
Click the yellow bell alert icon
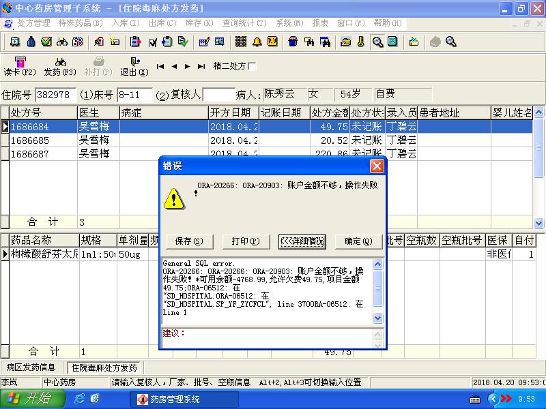pos(257,42)
